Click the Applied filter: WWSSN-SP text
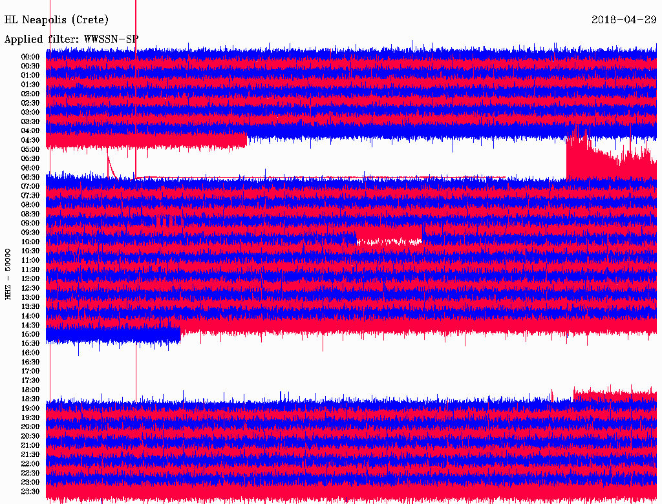Screen dimensions: 662x504 click(71, 39)
